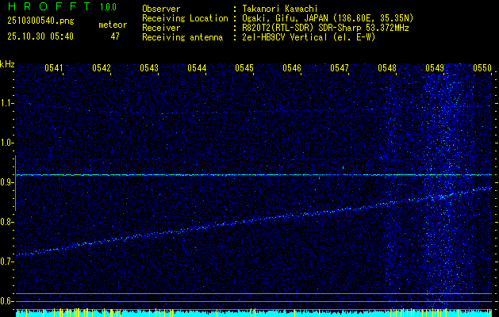Click the kHz axis unit label
This screenshot has width=499, height=317.
pyautogui.click(x=7, y=63)
